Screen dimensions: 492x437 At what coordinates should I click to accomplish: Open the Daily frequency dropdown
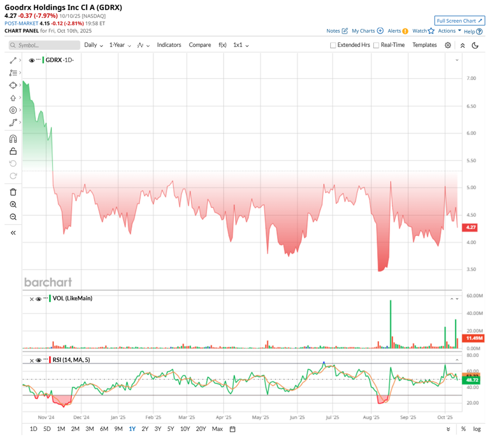tap(94, 45)
